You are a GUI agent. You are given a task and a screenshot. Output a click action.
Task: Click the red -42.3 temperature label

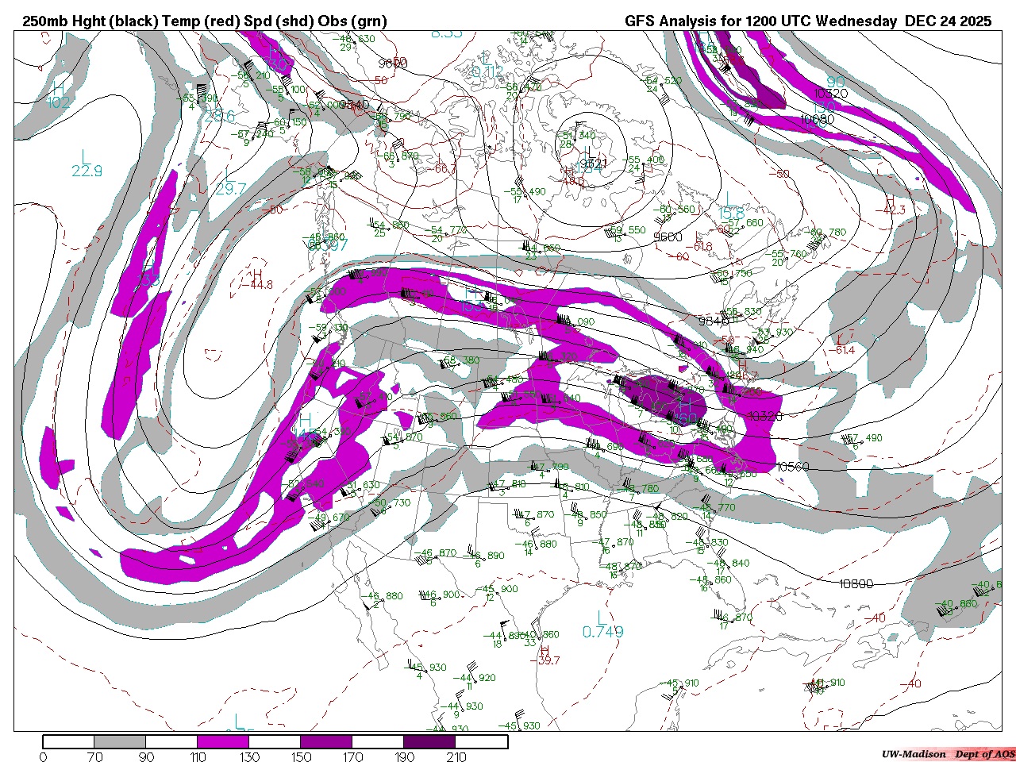(x=894, y=210)
